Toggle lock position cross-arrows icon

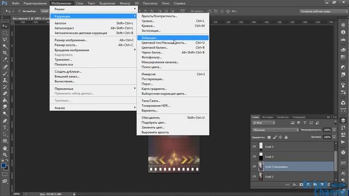[x=280, y=137]
